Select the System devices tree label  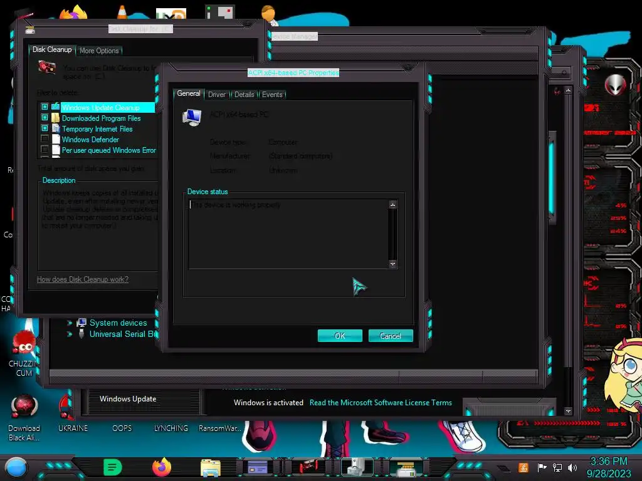[118, 323]
